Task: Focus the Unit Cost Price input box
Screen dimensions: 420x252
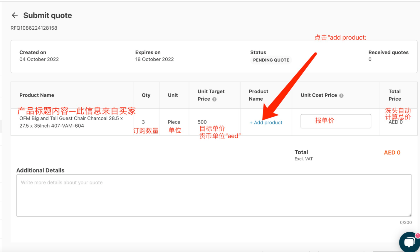Action: [336, 121]
